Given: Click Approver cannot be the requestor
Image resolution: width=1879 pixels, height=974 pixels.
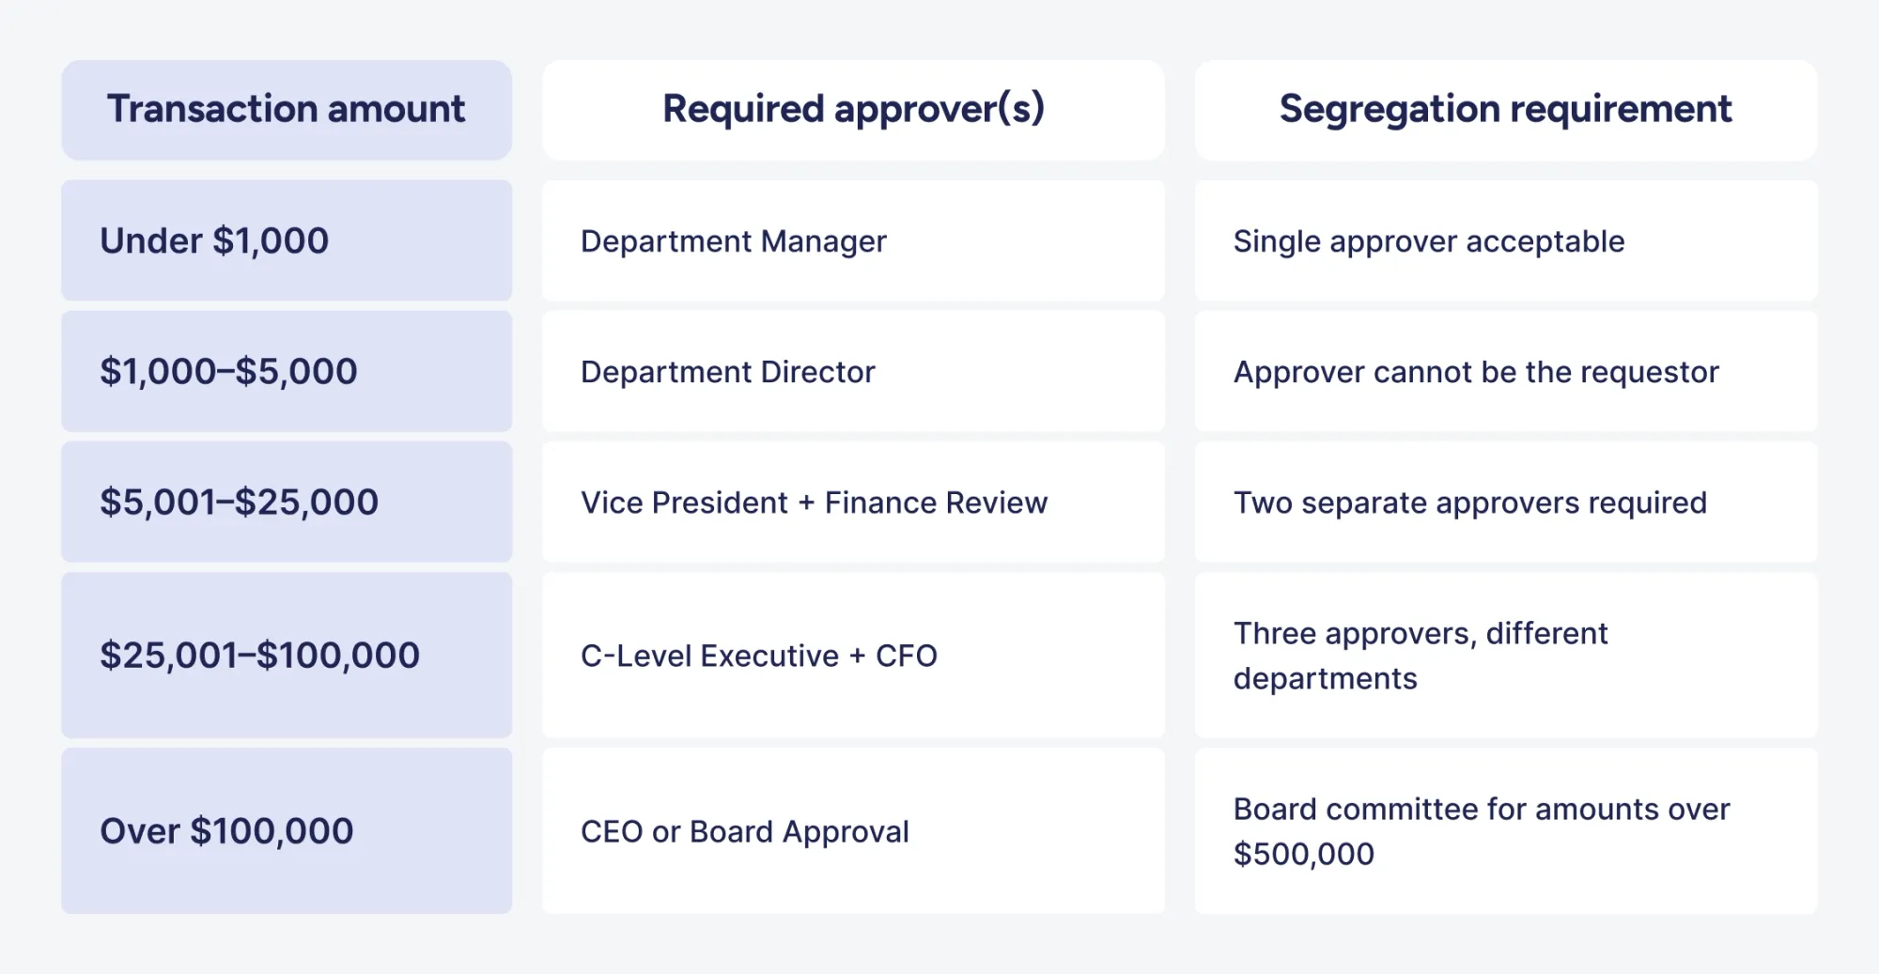Looking at the screenshot, I should point(1475,372).
